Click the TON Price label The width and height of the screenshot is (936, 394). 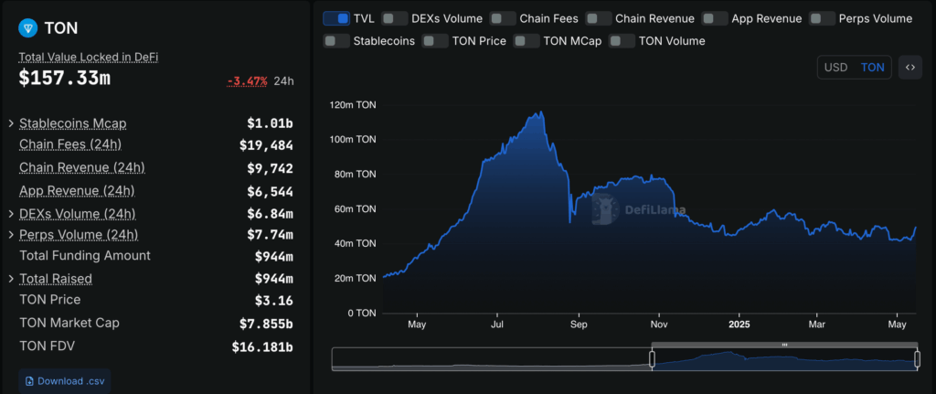49,300
